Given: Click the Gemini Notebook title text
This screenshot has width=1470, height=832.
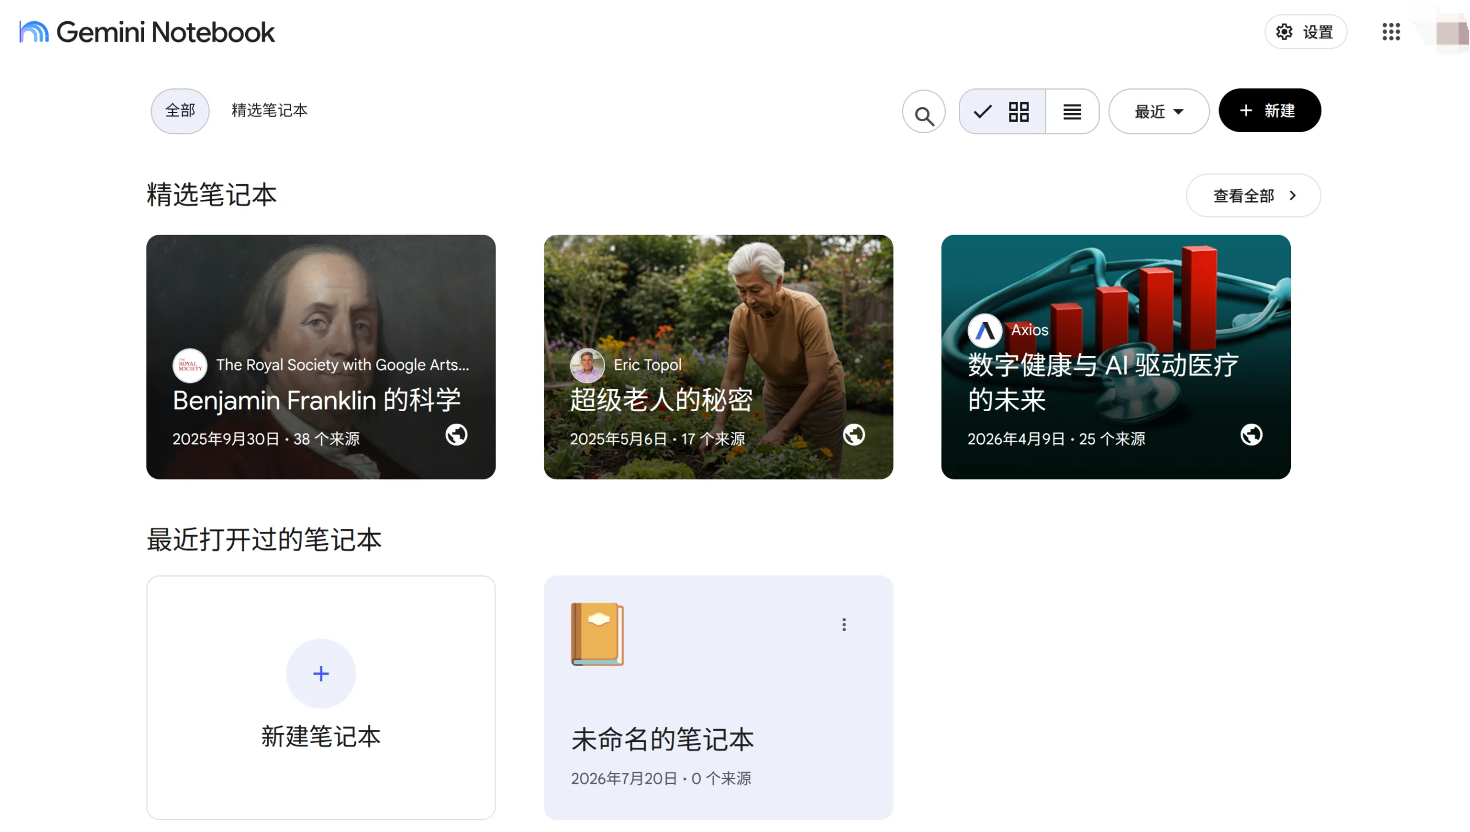Looking at the screenshot, I should 165,32.
